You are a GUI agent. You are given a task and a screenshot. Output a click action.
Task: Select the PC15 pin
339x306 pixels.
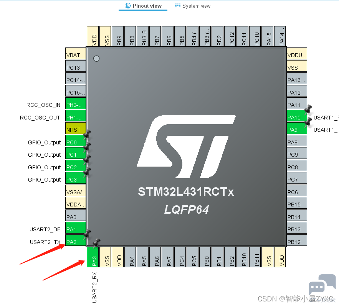click(76, 91)
